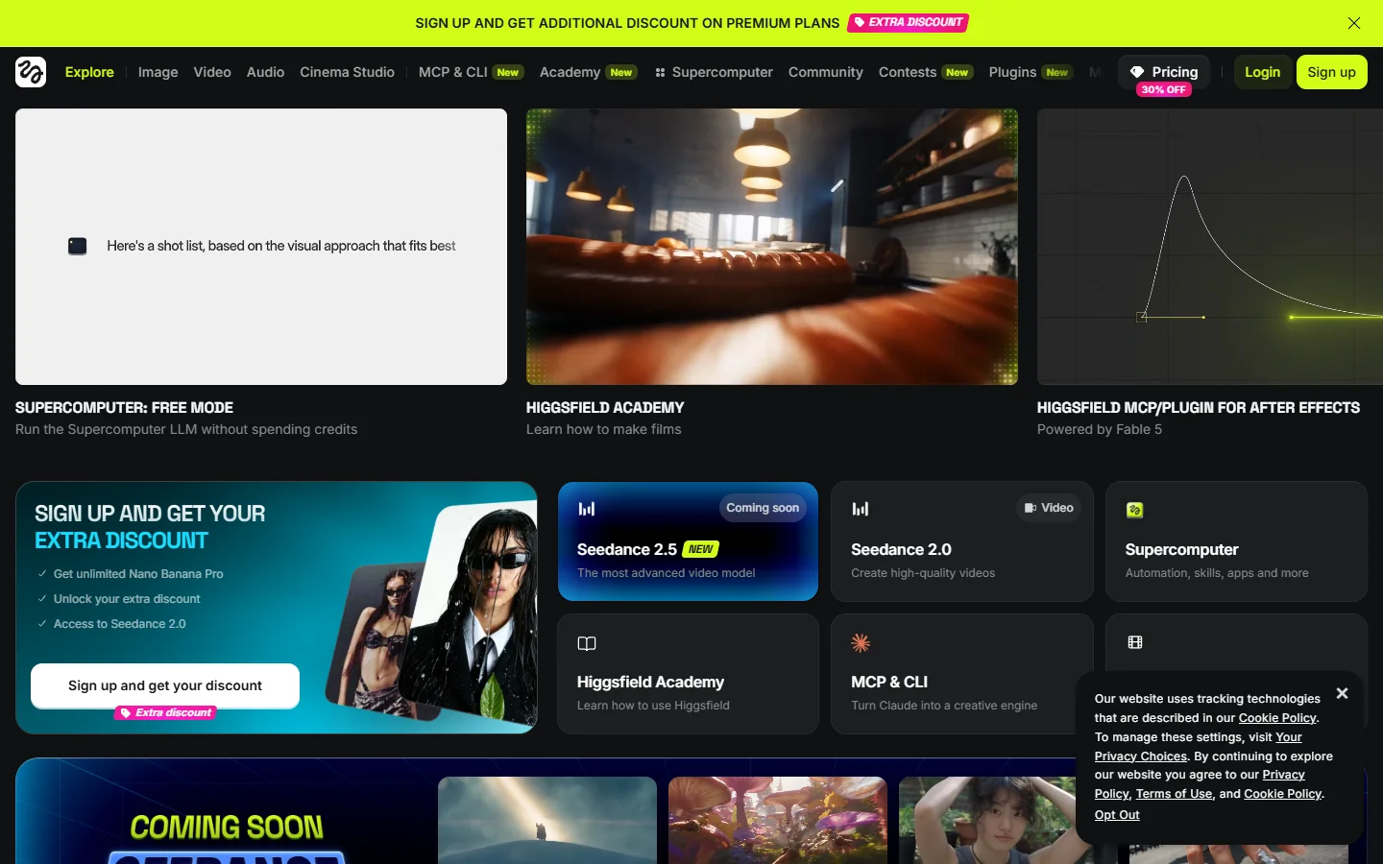Click the Video badge on Seedance 2.0

pyautogui.click(x=1049, y=508)
